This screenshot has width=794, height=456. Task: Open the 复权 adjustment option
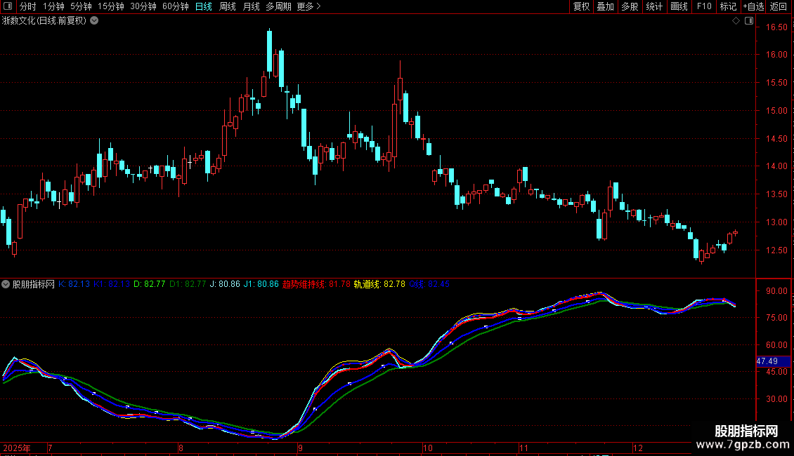581,6
